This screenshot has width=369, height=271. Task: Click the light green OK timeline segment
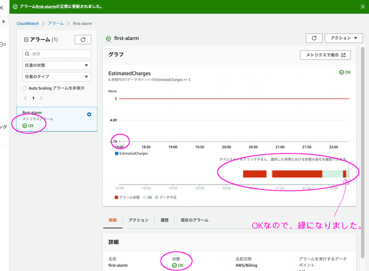click(333, 174)
